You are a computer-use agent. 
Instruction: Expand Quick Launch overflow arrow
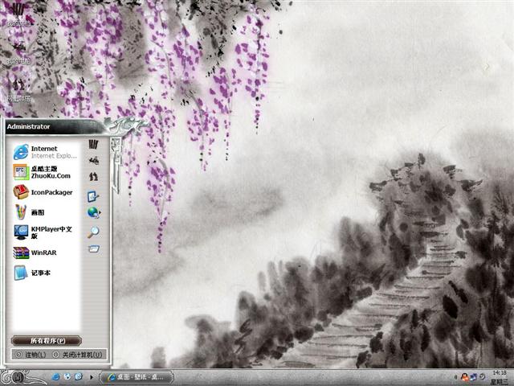(92, 377)
